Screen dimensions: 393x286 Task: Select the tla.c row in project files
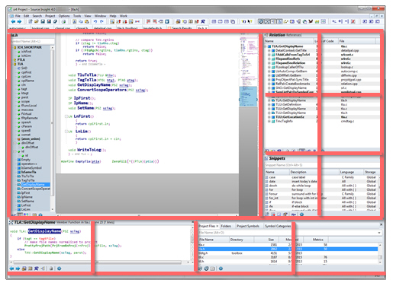click(288, 245)
